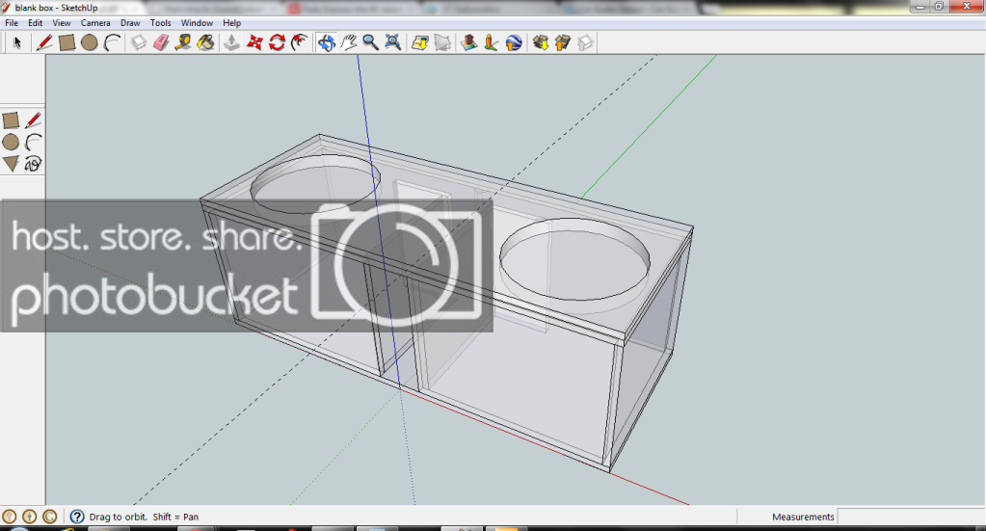
Task: Select Line pencil in left drawing toolbar
Action: [34, 120]
